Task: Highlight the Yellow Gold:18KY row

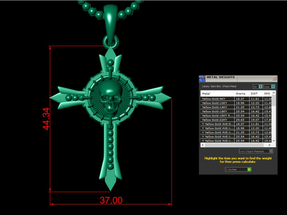Action: [x=215, y=111]
